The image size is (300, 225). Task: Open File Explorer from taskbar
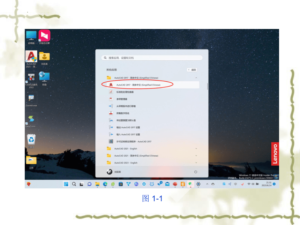97,184
